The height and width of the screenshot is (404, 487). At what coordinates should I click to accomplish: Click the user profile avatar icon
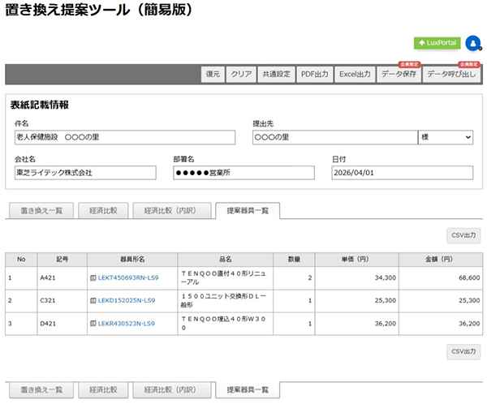(472, 43)
